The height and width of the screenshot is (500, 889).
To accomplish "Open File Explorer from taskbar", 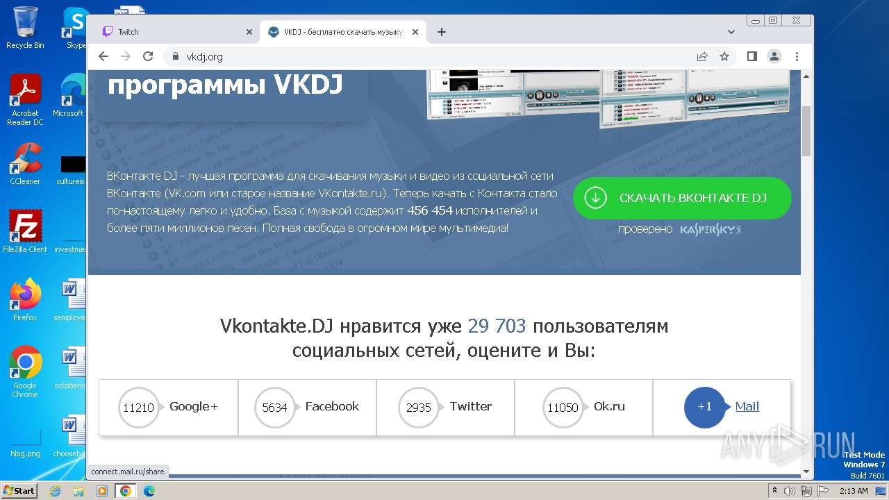I will (x=78, y=491).
